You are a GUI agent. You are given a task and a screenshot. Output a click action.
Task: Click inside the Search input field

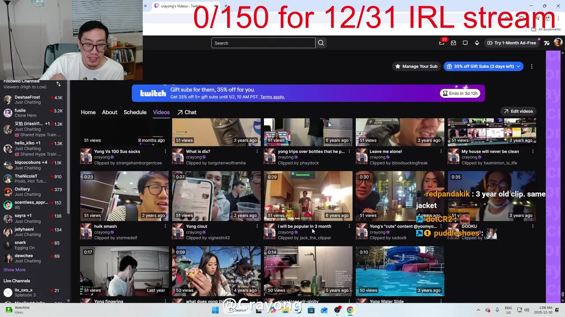(x=263, y=43)
